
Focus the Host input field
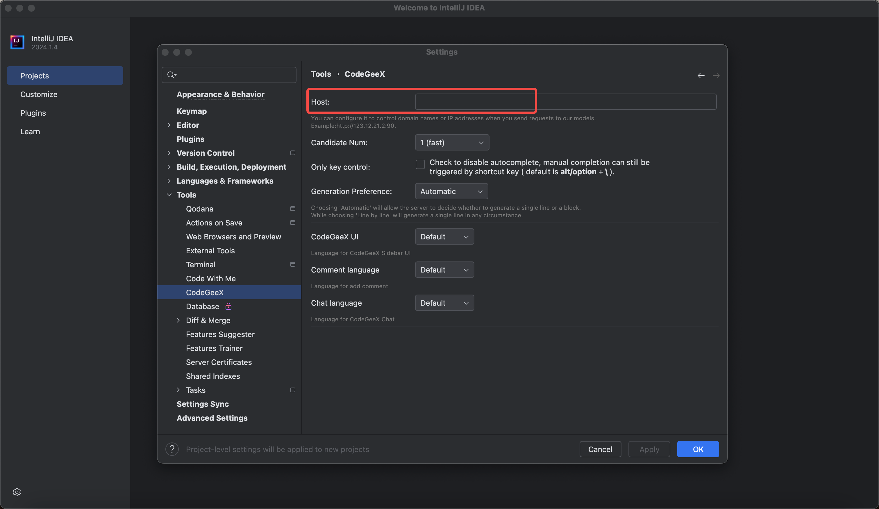tap(565, 102)
